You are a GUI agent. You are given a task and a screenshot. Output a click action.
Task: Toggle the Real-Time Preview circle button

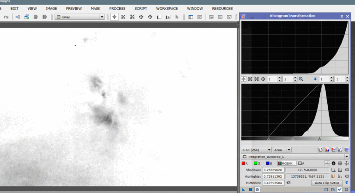[257, 190]
